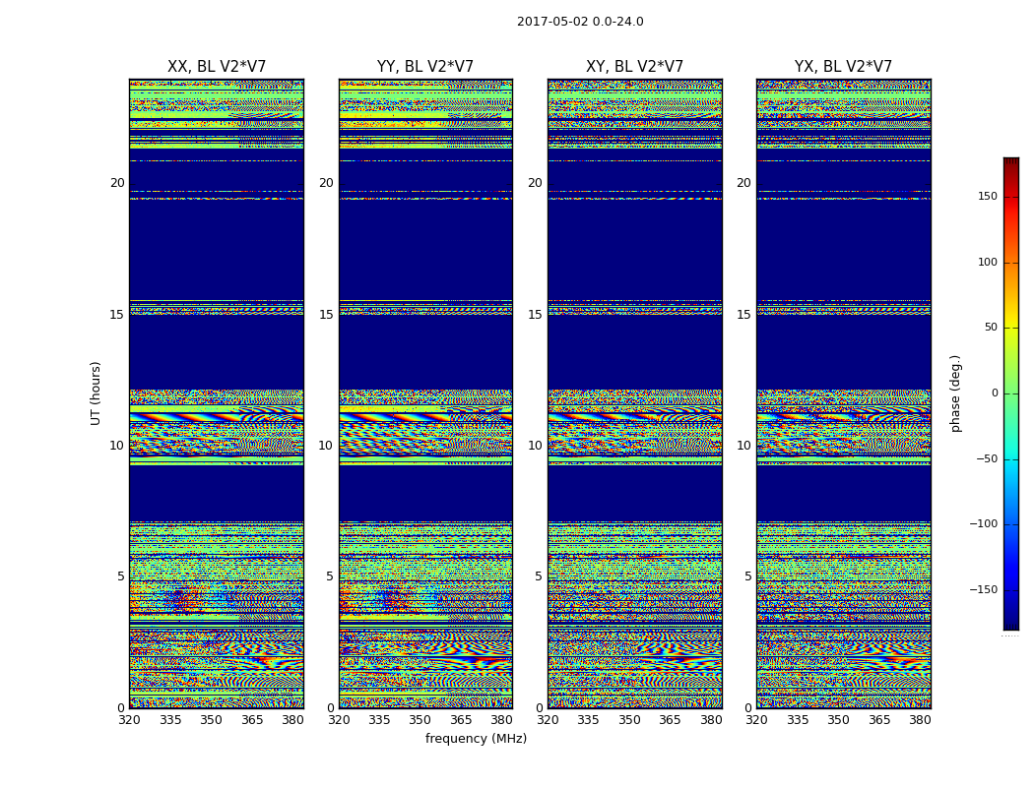The image size is (1034, 787).
Task: Open the YX polarization phase plot
Action: 843,393
